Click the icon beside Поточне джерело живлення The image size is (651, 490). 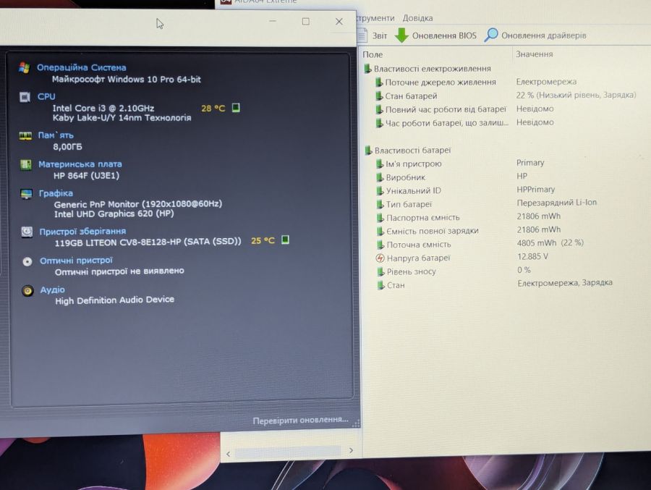[x=379, y=83]
